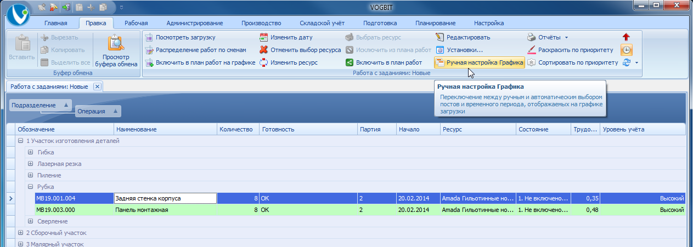This screenshot has width=693, height=247.
Task: Open the VOGBIT application logo menu
Action: (17, 14)
